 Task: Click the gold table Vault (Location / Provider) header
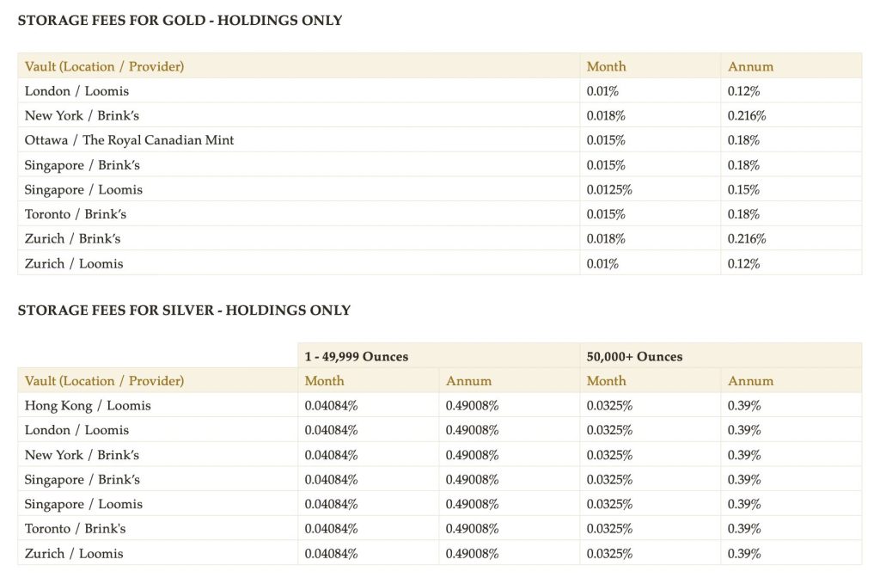pos(104,66)
